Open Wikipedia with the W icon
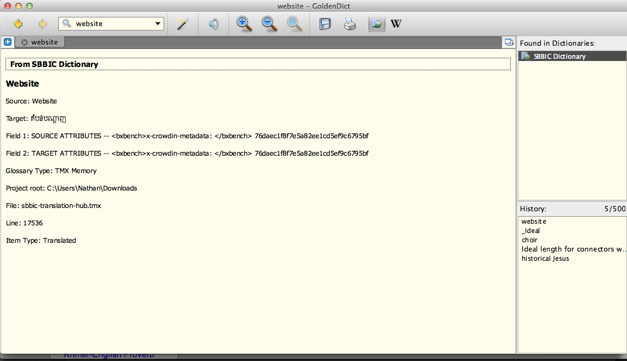This screenshot has height=361, width=627. (396, 23)
